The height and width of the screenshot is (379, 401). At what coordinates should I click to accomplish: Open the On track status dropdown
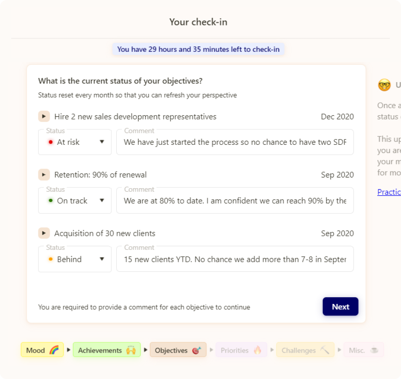pyautogui.click(x=75, y=201)
